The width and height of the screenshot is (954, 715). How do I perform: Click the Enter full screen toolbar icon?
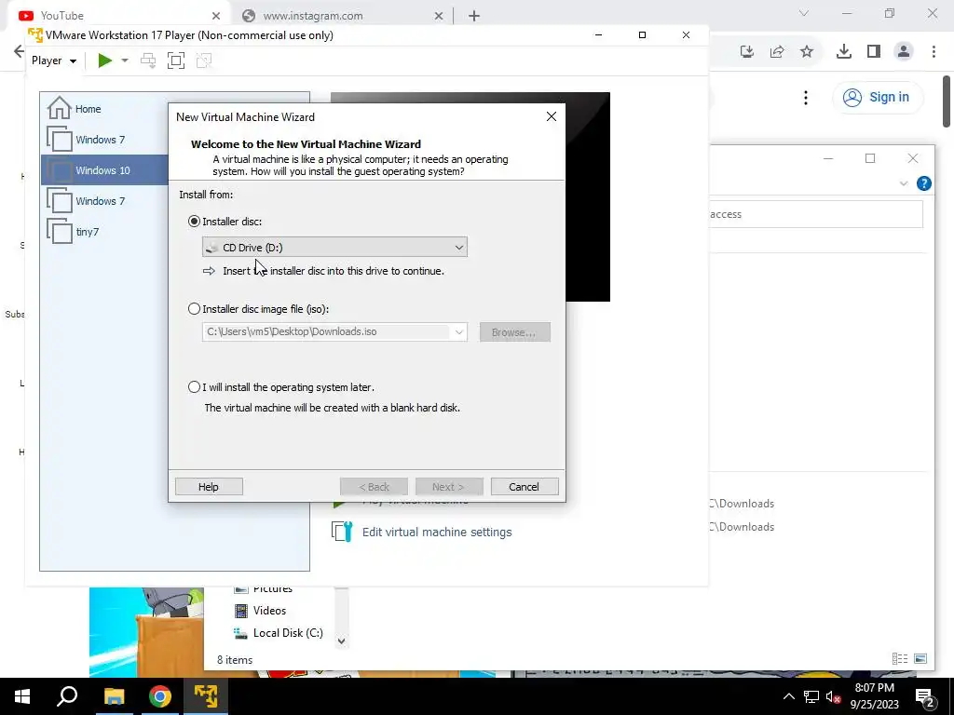pos(176,61)
